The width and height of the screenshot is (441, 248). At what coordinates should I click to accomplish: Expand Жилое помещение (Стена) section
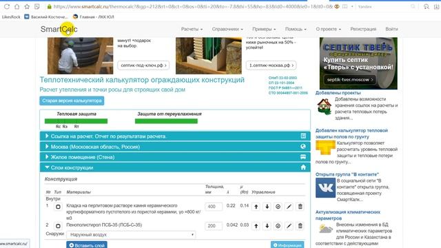point(175,157)
